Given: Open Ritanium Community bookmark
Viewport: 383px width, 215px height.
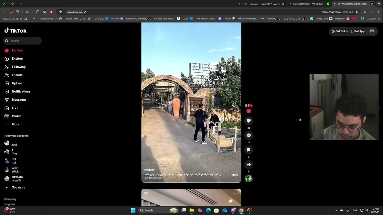Looking at the screenshot, I should [x=139, y=19].
